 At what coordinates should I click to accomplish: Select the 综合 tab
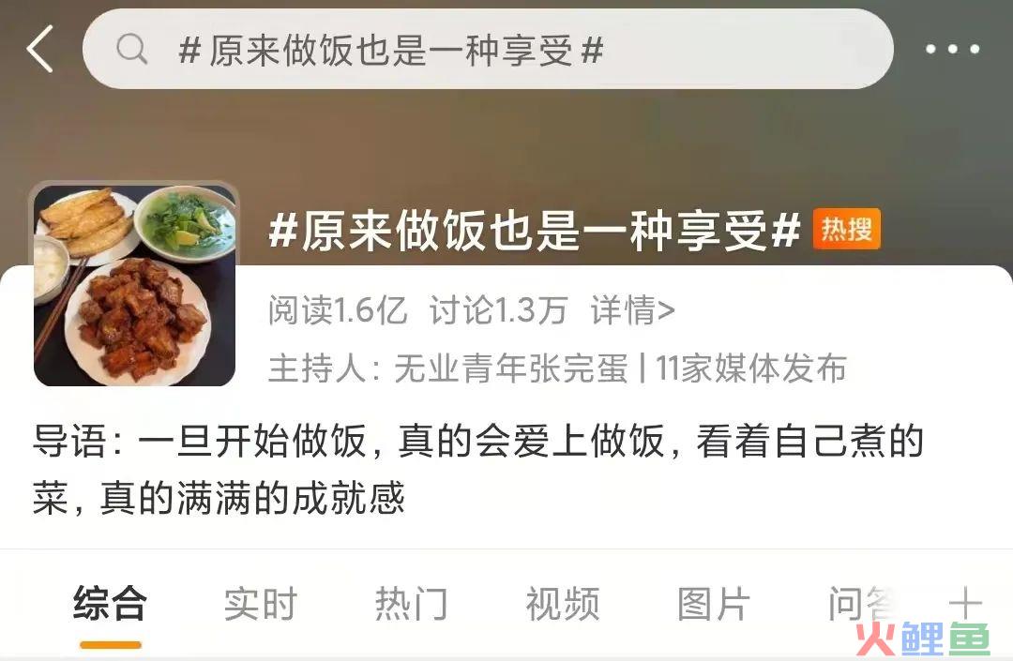(x=110, y=604)
